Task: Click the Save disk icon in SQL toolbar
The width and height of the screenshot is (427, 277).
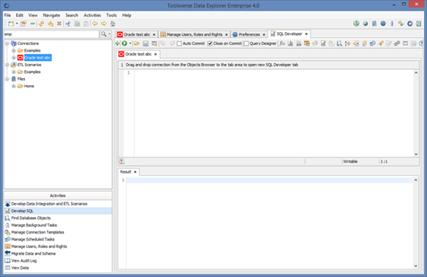Action: coord(146,43)
